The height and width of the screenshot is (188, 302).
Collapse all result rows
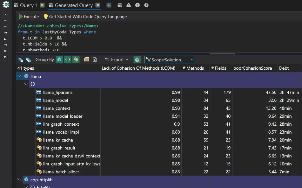coord(21,60)
